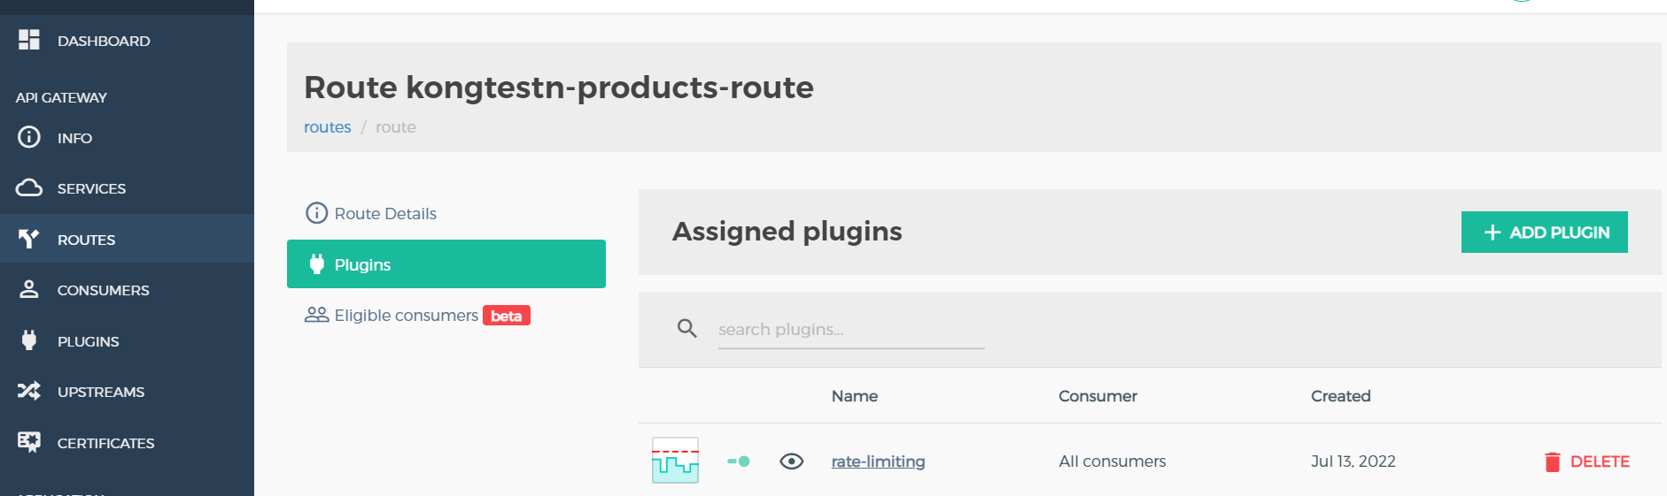
Task: Open the Routes menu item in sidebar
Action: pyautogui.click(x=86, y=239)
